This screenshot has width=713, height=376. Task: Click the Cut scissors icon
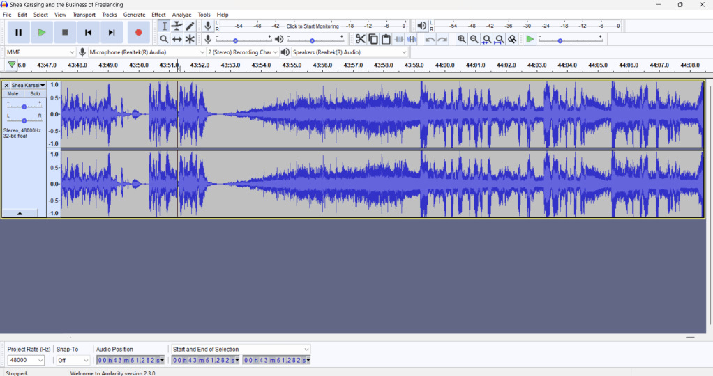(x=360, y=40)
